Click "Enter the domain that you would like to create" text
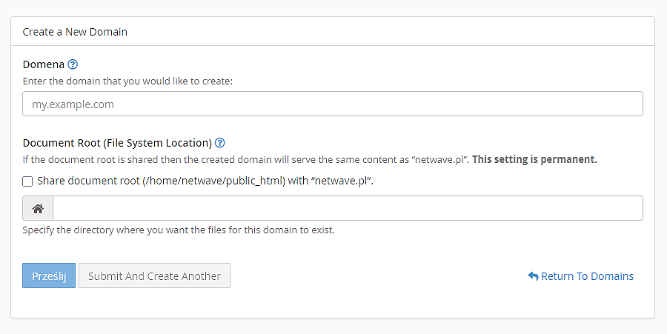This screenshot has height=334, width=667. coord(127,81)
